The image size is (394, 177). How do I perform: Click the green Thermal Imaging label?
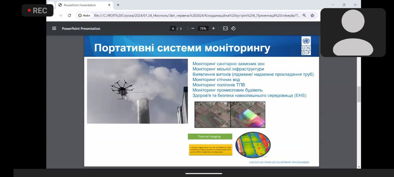click(x=210, y=136)
